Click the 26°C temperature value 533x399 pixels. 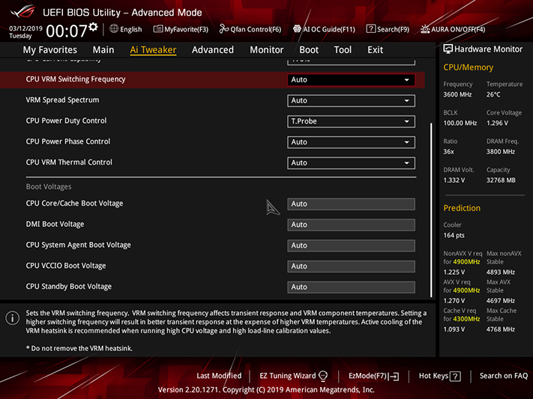493,95
